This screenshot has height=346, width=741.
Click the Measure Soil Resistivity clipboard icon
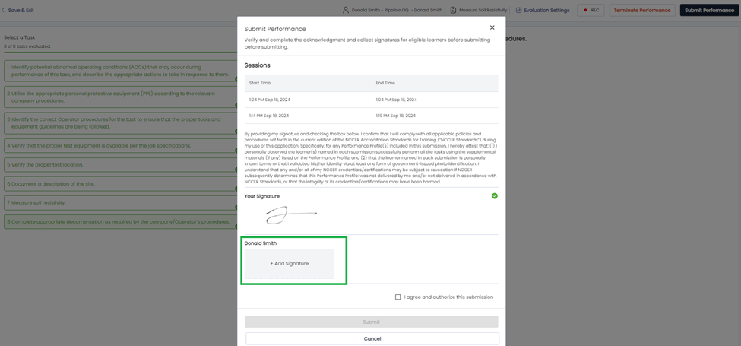(x=454, y=11)
